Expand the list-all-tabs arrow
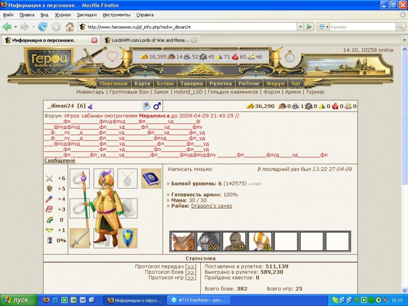Image resolution: width=408 pixels, height=306 pixels. 404,40
